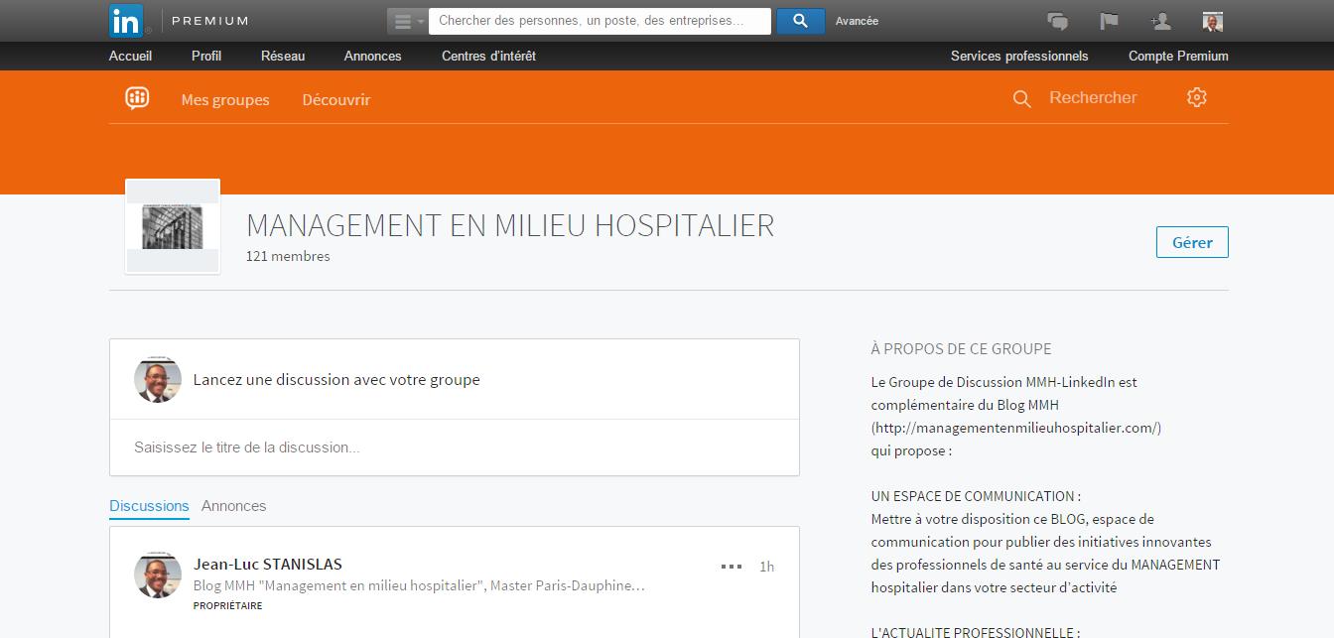
Task: Click the group search magnifier icon
Action: tap(1021, 98)
